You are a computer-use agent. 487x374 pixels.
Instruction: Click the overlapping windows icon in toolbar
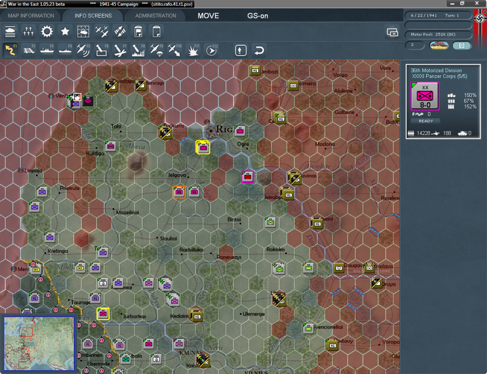tap(392, 32)
